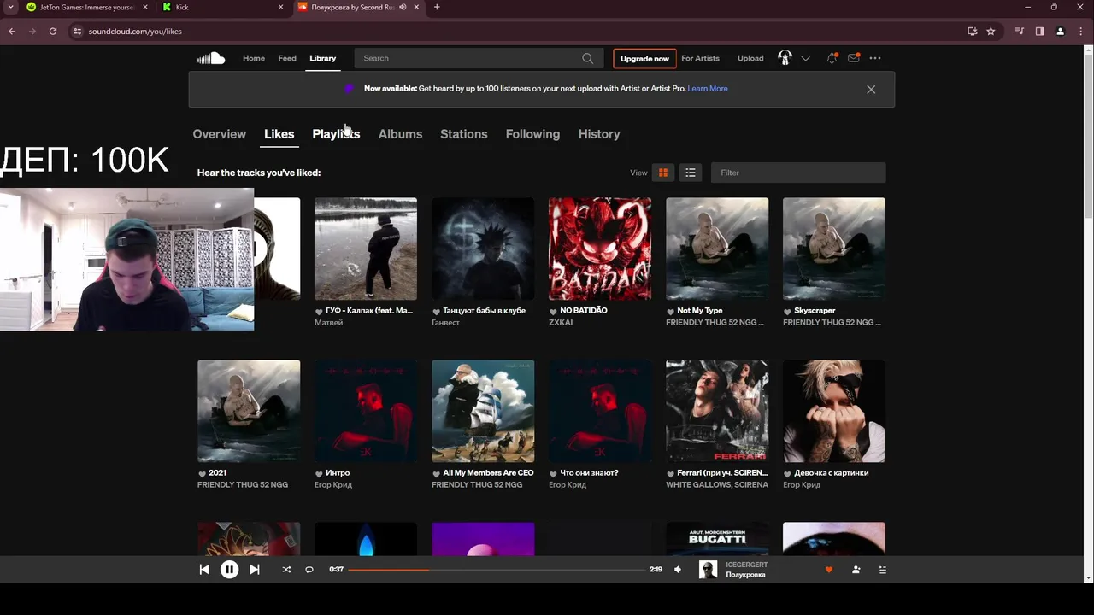Go back in the browser

pos(12,32)
